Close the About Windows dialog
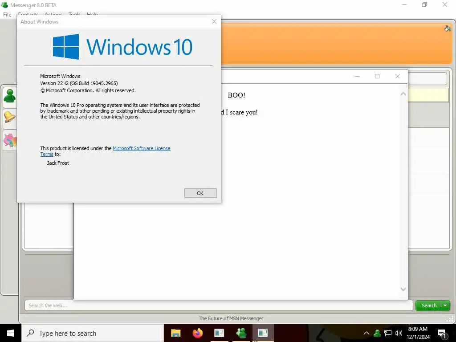Image resolution: width=456 pixels, height=342 pixels. [214, 21]
